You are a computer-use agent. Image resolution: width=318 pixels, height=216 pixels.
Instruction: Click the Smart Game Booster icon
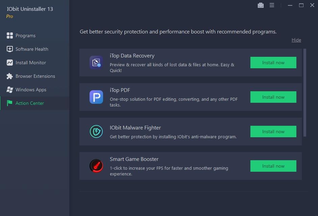pos(96,166)
